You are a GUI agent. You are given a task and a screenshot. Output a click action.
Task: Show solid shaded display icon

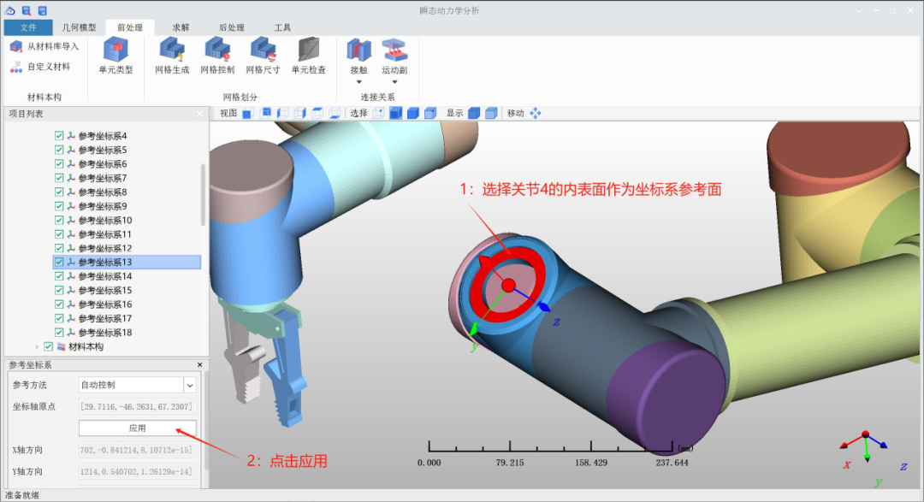pyautogui.click(x=474, y=113)
